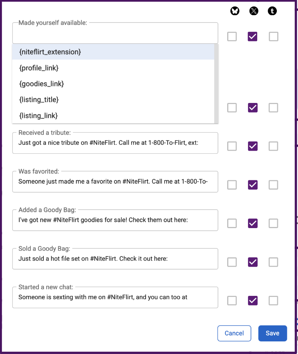Pick {listing_link} from the list
Image resolution: width=298 pixels, height=354 pixels.
coord(113,116)
